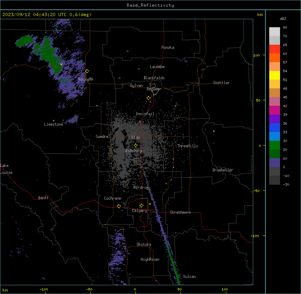Click the Banff label
The image size is (301, 294).
(43, 198)
